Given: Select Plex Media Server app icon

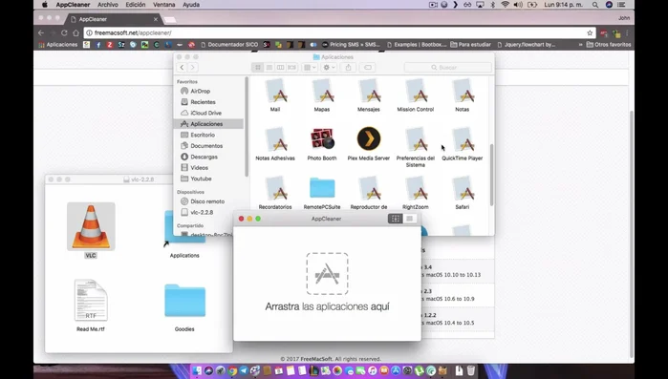Looking at the screenshot, I should tap(369, 138).
